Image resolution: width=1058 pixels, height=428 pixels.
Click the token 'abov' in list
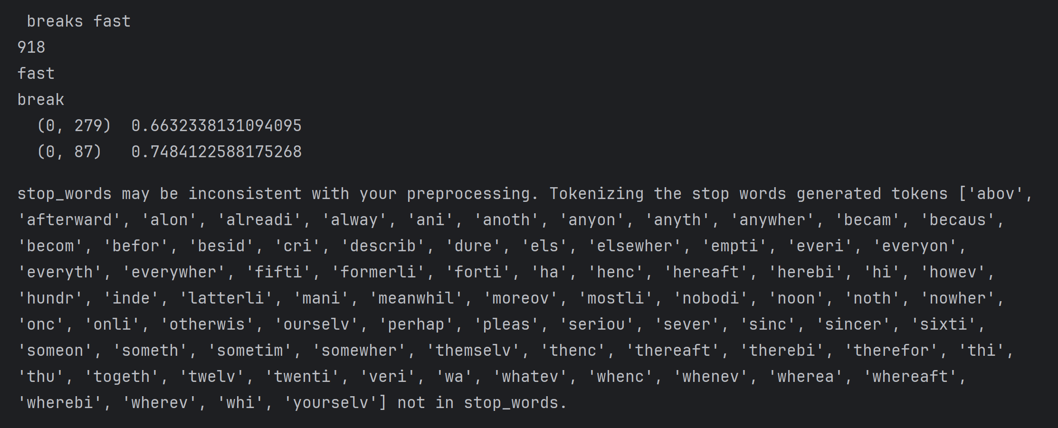996,194
